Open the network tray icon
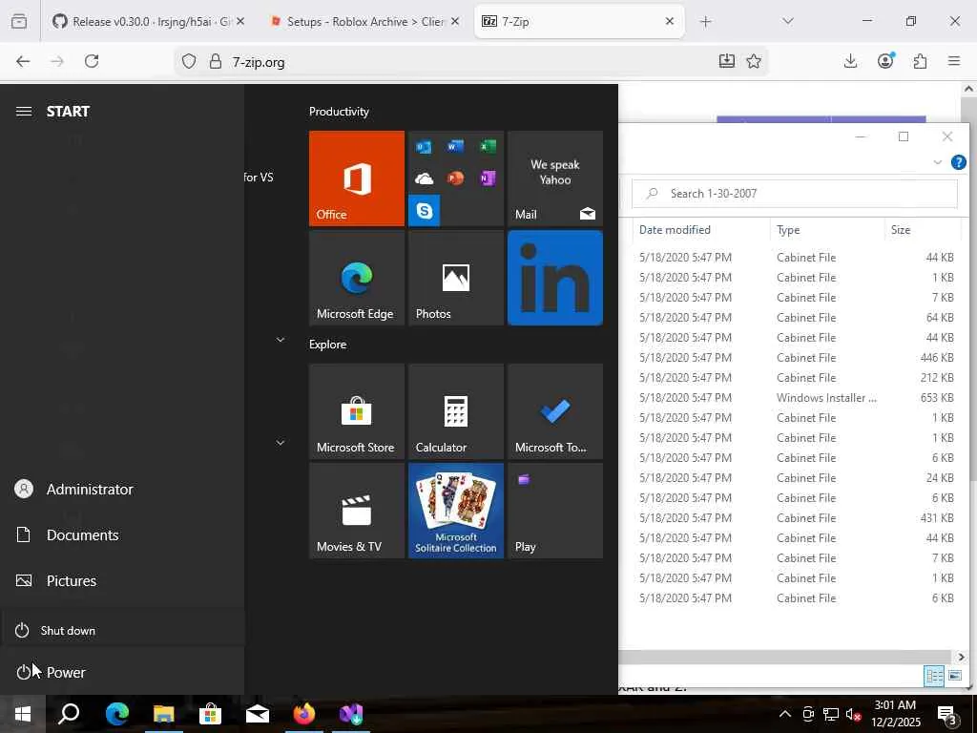Screen dimensions: 977x733 click(831, 714)
